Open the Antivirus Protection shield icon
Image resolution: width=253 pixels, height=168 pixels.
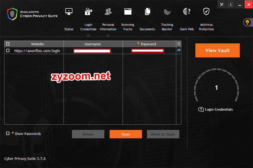coord(206,11)
